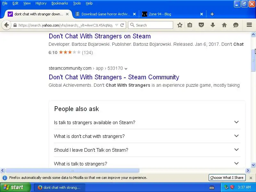
Task: Bookmark this page with the star icon
Action: coord(180,25)
